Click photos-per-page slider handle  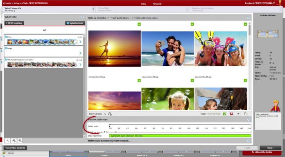point(116,132)
